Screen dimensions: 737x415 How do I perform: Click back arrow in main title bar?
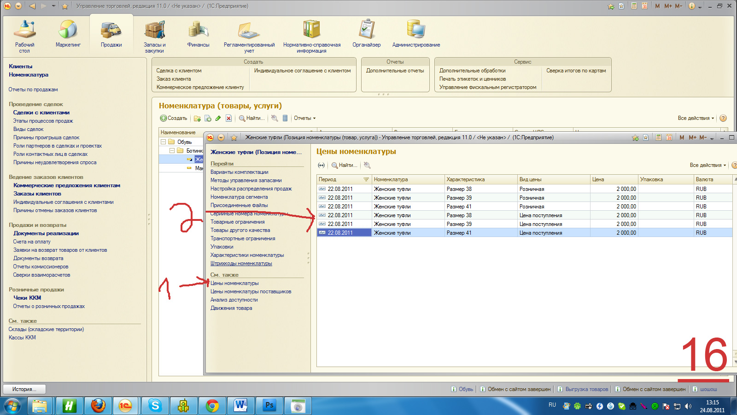tap(32, 6)
